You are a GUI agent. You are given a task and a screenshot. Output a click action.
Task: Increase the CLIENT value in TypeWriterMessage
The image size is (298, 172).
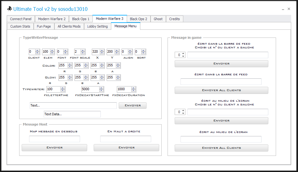pos(37,51)
